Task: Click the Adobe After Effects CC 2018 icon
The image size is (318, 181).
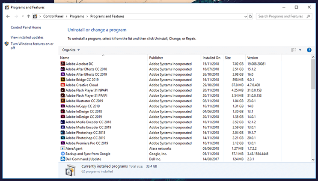Action: pos(62,69)
